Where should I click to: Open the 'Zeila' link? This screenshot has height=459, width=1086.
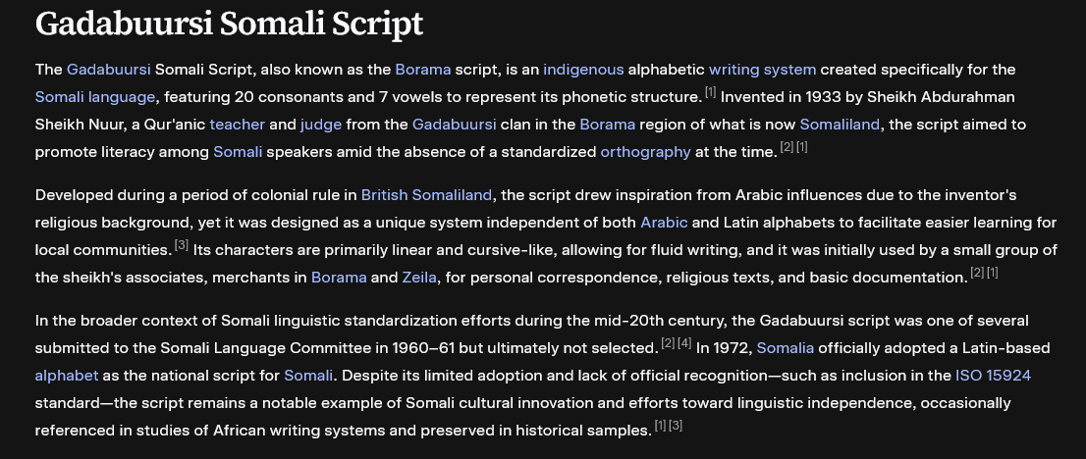click(x=419, y=278)
